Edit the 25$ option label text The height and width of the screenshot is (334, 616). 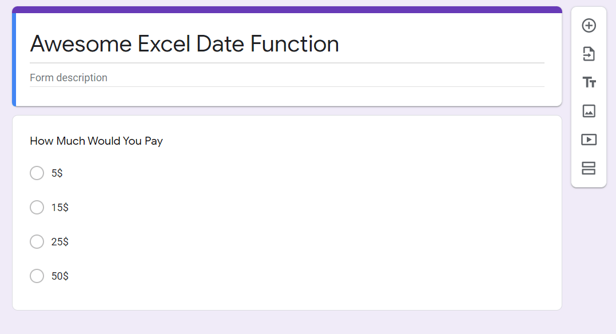click(x=60, y=242)
